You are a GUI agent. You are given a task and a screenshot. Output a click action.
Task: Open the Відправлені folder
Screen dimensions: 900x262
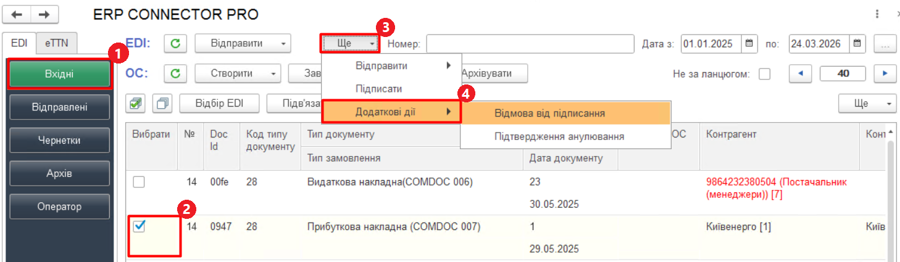[59, 107]
